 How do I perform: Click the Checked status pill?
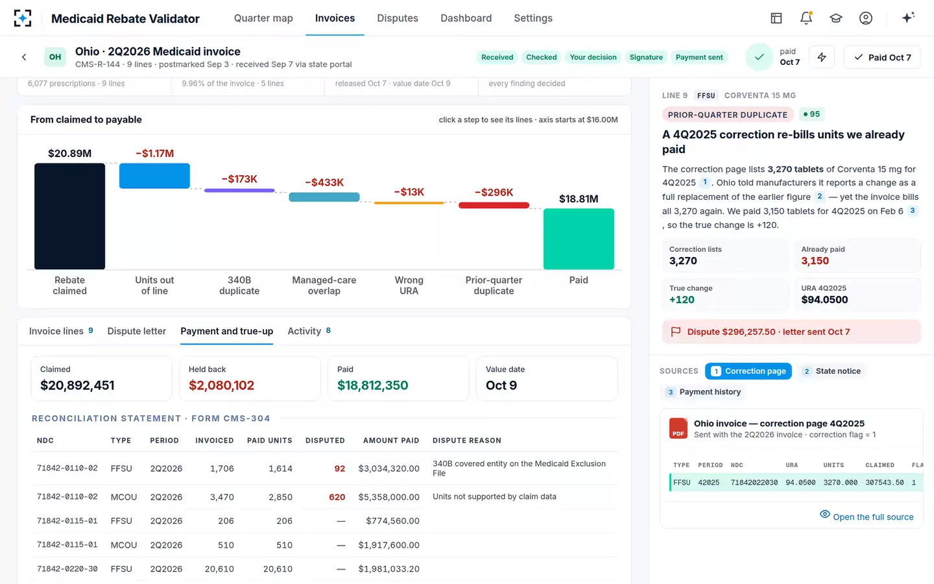542,57
